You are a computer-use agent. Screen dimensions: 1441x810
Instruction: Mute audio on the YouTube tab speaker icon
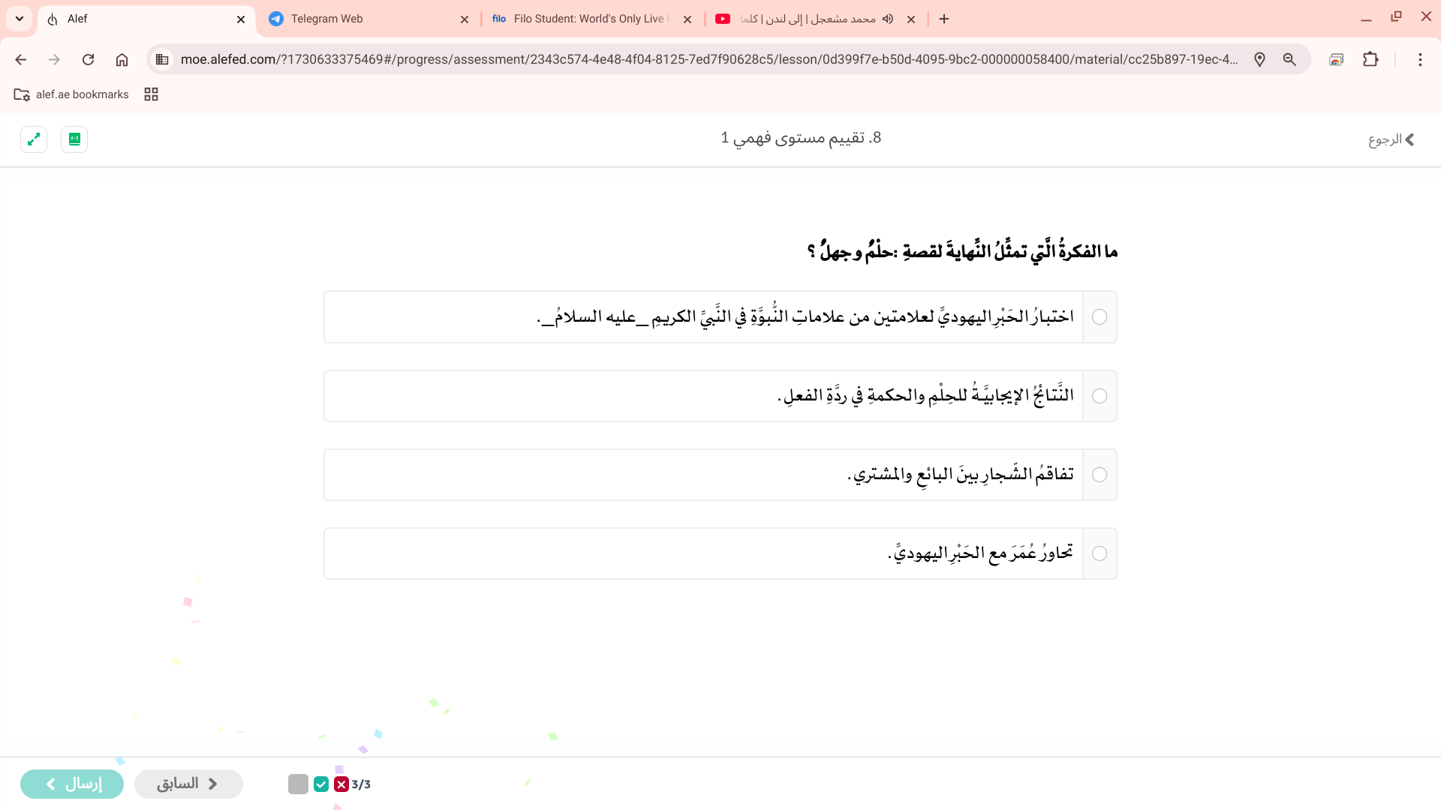[x=888, y=19]
